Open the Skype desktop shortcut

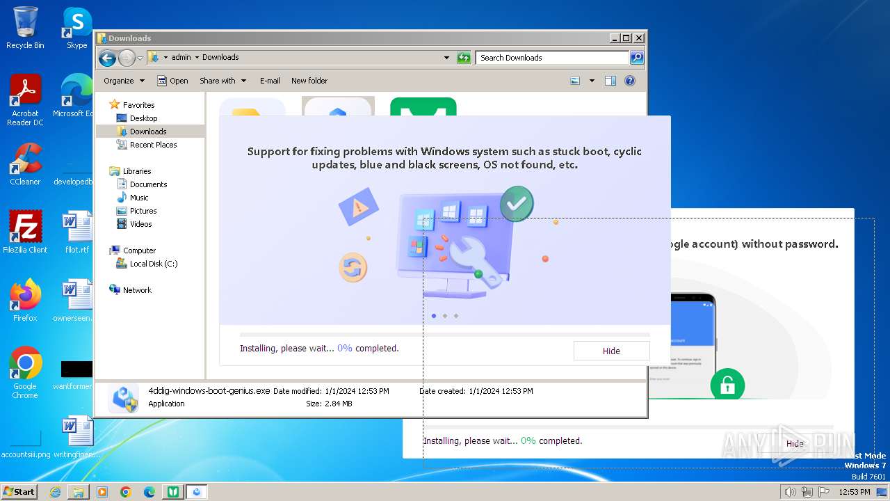[x=76, y=28]
